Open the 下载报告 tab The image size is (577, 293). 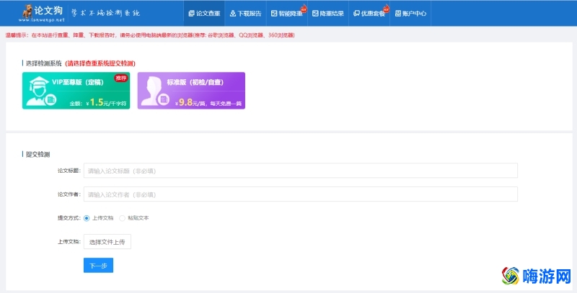245,13
